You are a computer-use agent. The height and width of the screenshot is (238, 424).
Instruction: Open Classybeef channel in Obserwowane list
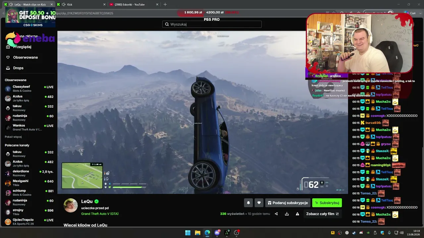coord(29,88)
